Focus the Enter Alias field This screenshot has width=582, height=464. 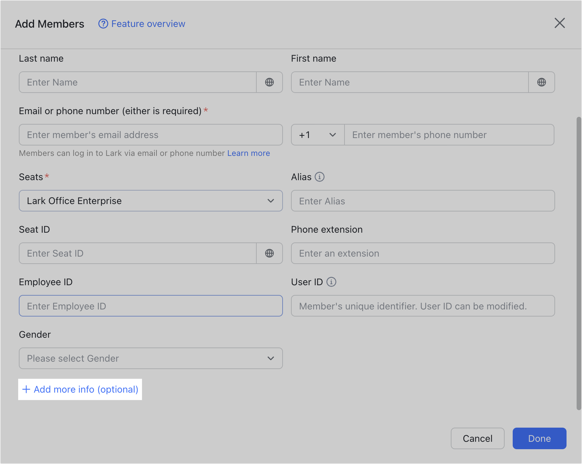point(423,201)
